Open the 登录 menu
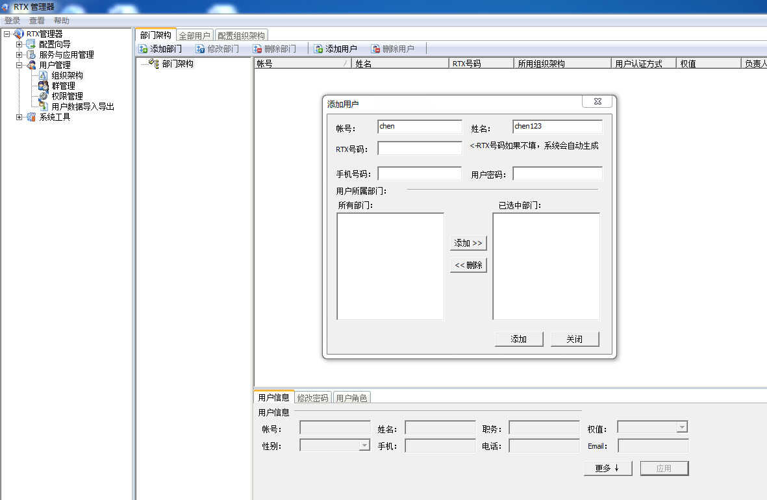Screen dimensions: 767x500 [x=12, y=21]
